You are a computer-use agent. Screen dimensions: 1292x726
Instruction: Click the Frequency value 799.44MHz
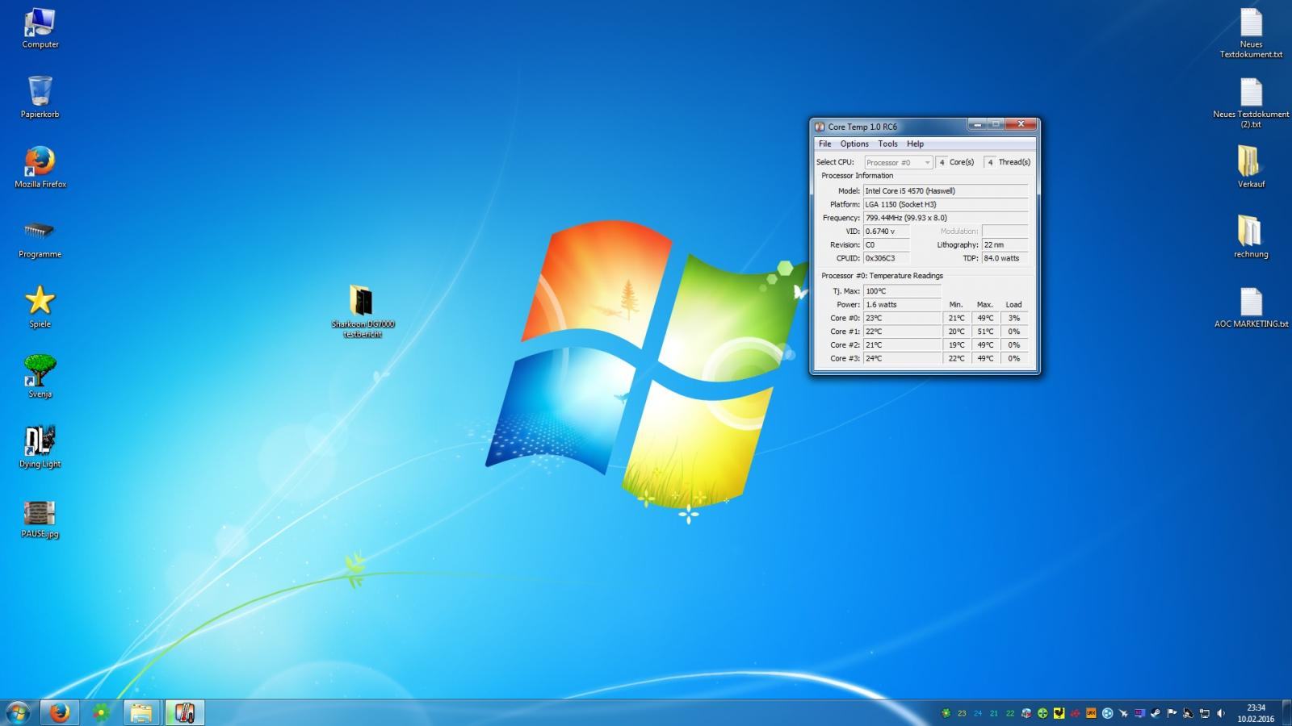click(946, 218)
